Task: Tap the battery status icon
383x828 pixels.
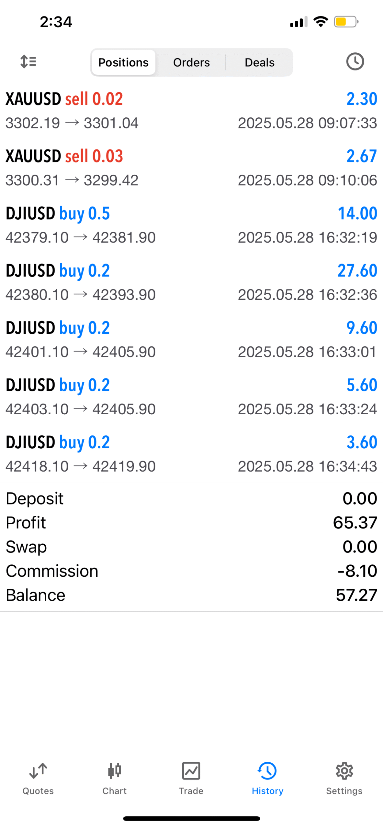Action: 346,22
